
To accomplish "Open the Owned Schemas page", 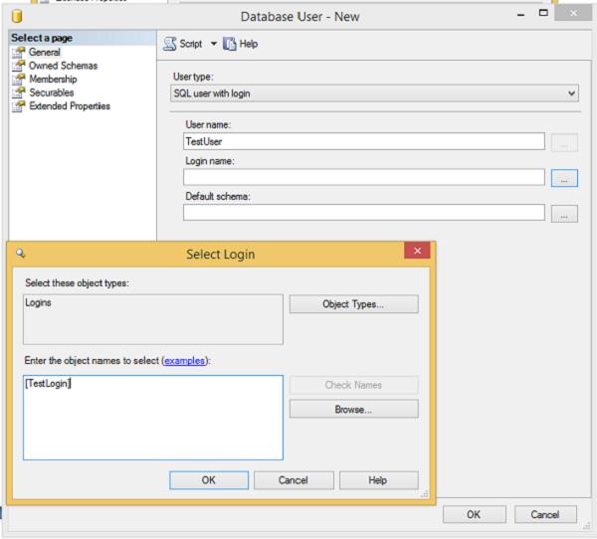I will coord(63,66).
